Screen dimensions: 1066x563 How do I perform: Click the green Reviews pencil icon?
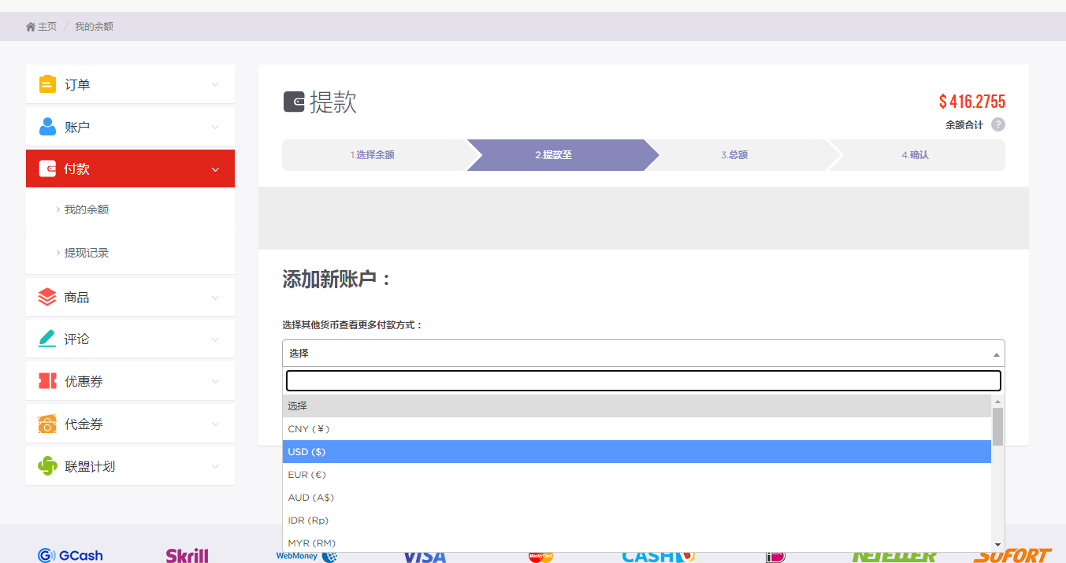[x=47, y=339]
